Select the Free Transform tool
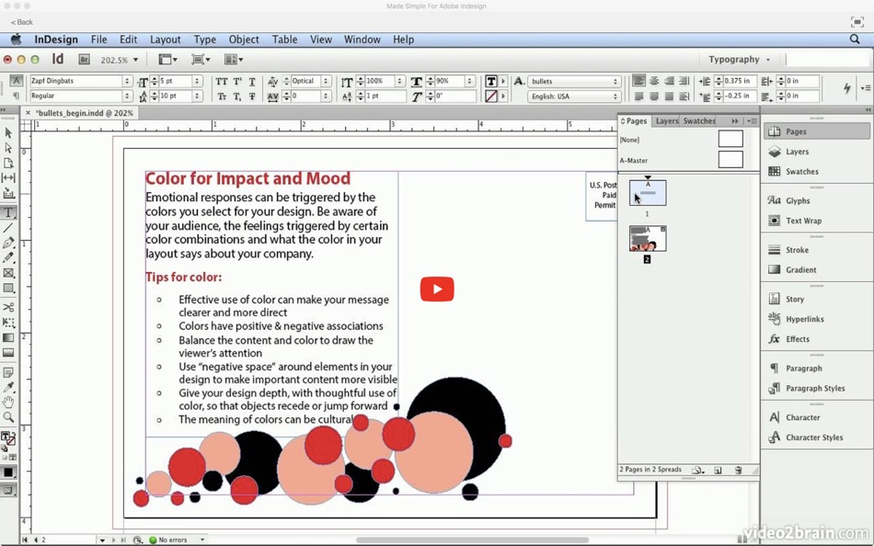The height and width of the screenshot is (546, 874). [x=8, y=322]
